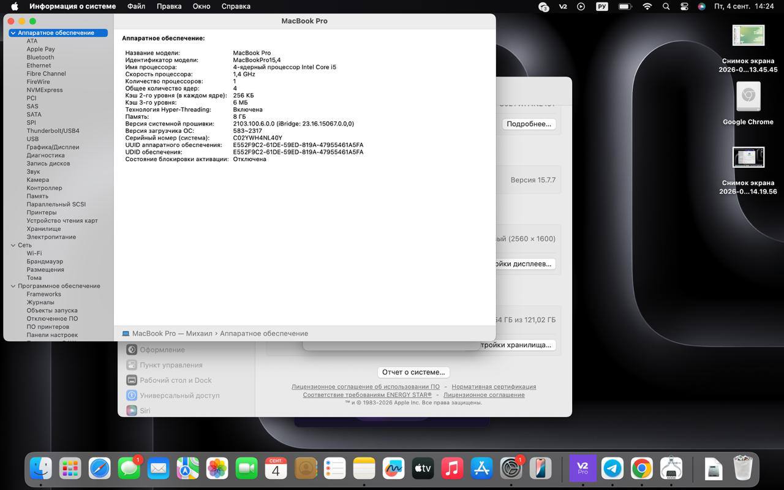Click Отчет о системе... button
The image size is (784, 490).
(413, 372)
